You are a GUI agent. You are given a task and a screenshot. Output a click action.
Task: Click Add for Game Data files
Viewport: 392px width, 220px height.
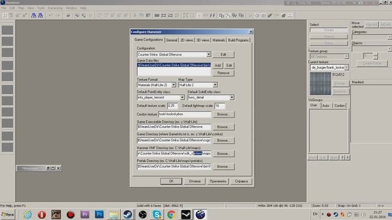point(218,65)
